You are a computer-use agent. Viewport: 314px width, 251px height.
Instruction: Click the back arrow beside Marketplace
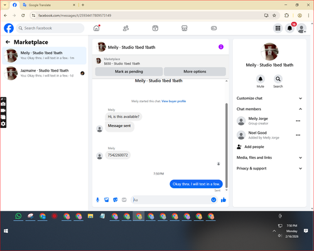(8, 42)
